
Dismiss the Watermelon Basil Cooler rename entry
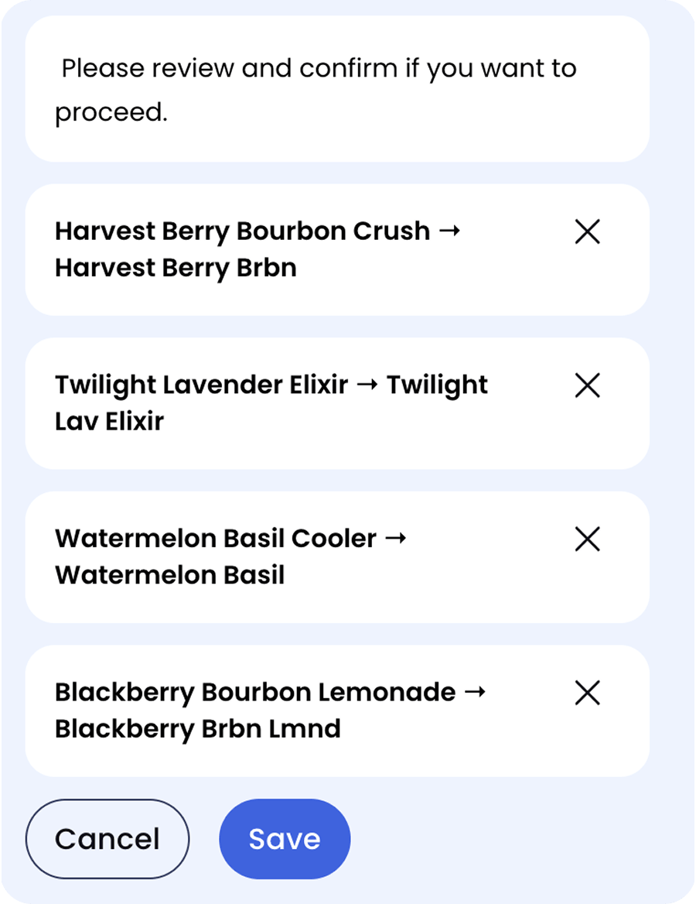[587, 539]
